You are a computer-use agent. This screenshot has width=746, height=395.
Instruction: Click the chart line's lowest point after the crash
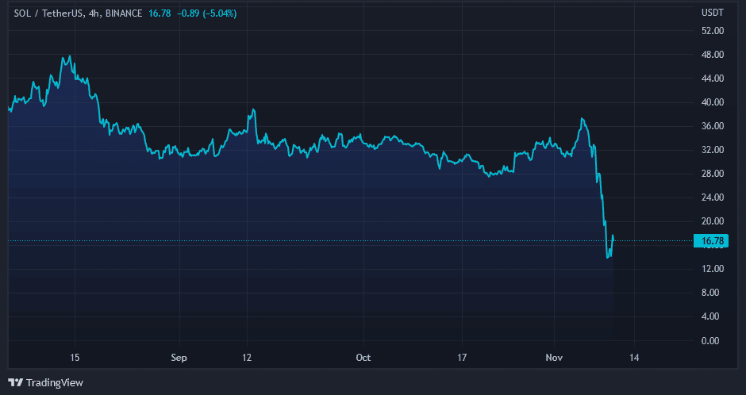609,257
